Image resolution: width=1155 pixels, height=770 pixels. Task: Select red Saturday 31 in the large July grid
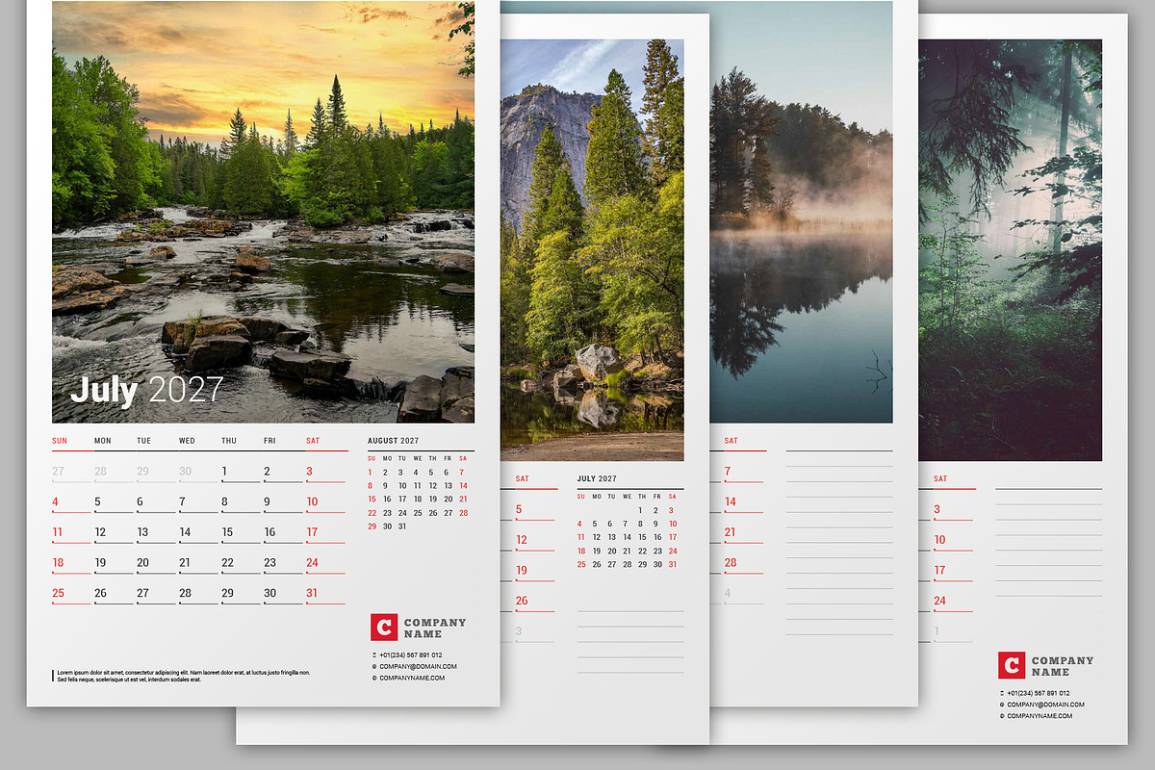(312, 594)
